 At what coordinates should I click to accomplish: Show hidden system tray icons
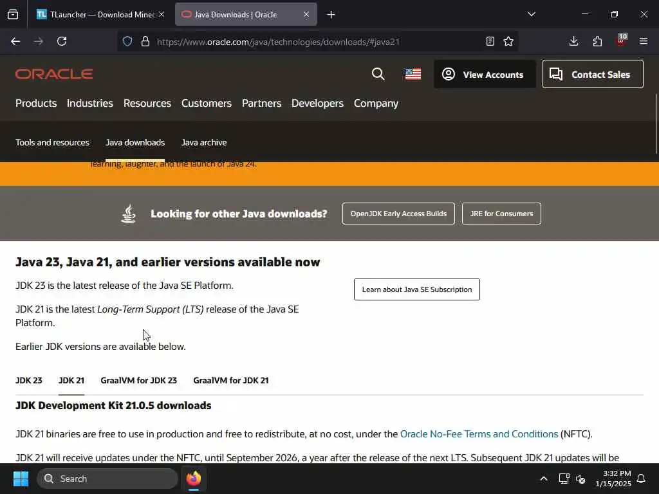click(543, 479)
